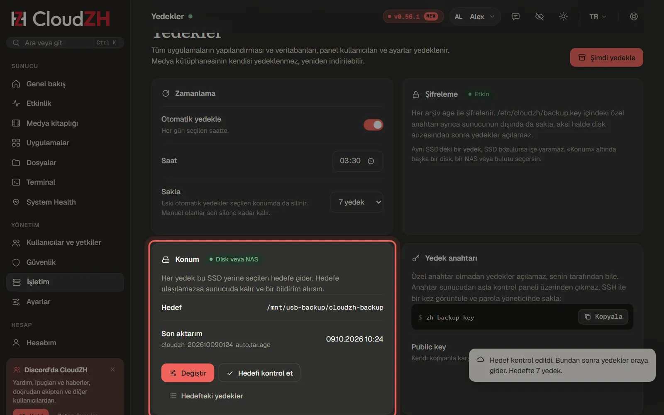Click the Ara veya git search box
Screen dimensions: 664x415
point(65,43)
